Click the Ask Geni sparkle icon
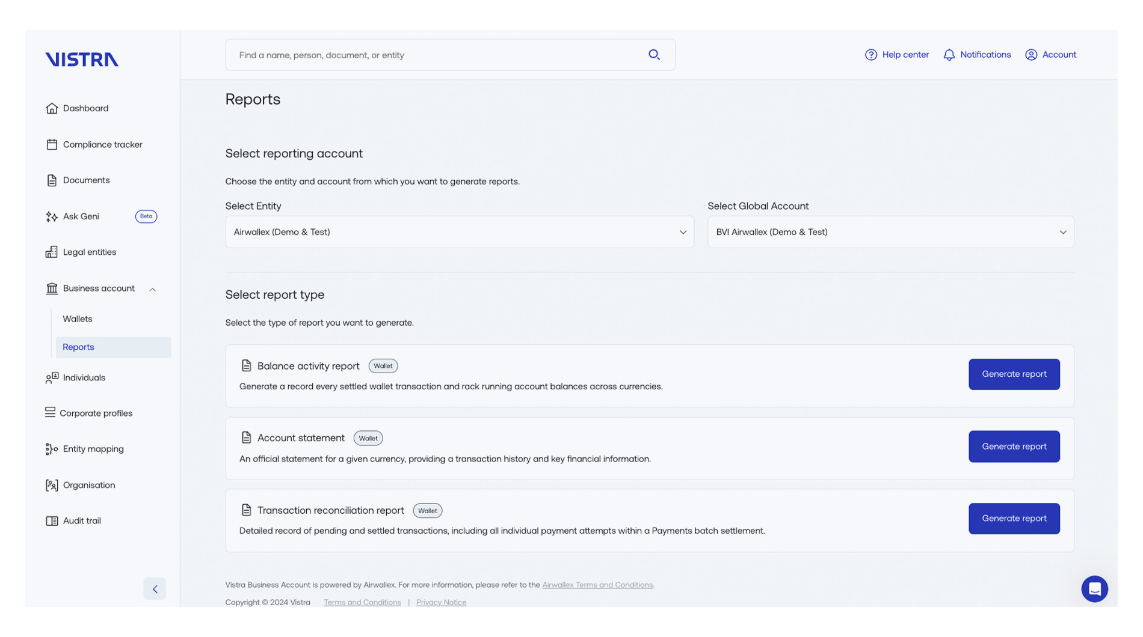 tap(52, 216)
